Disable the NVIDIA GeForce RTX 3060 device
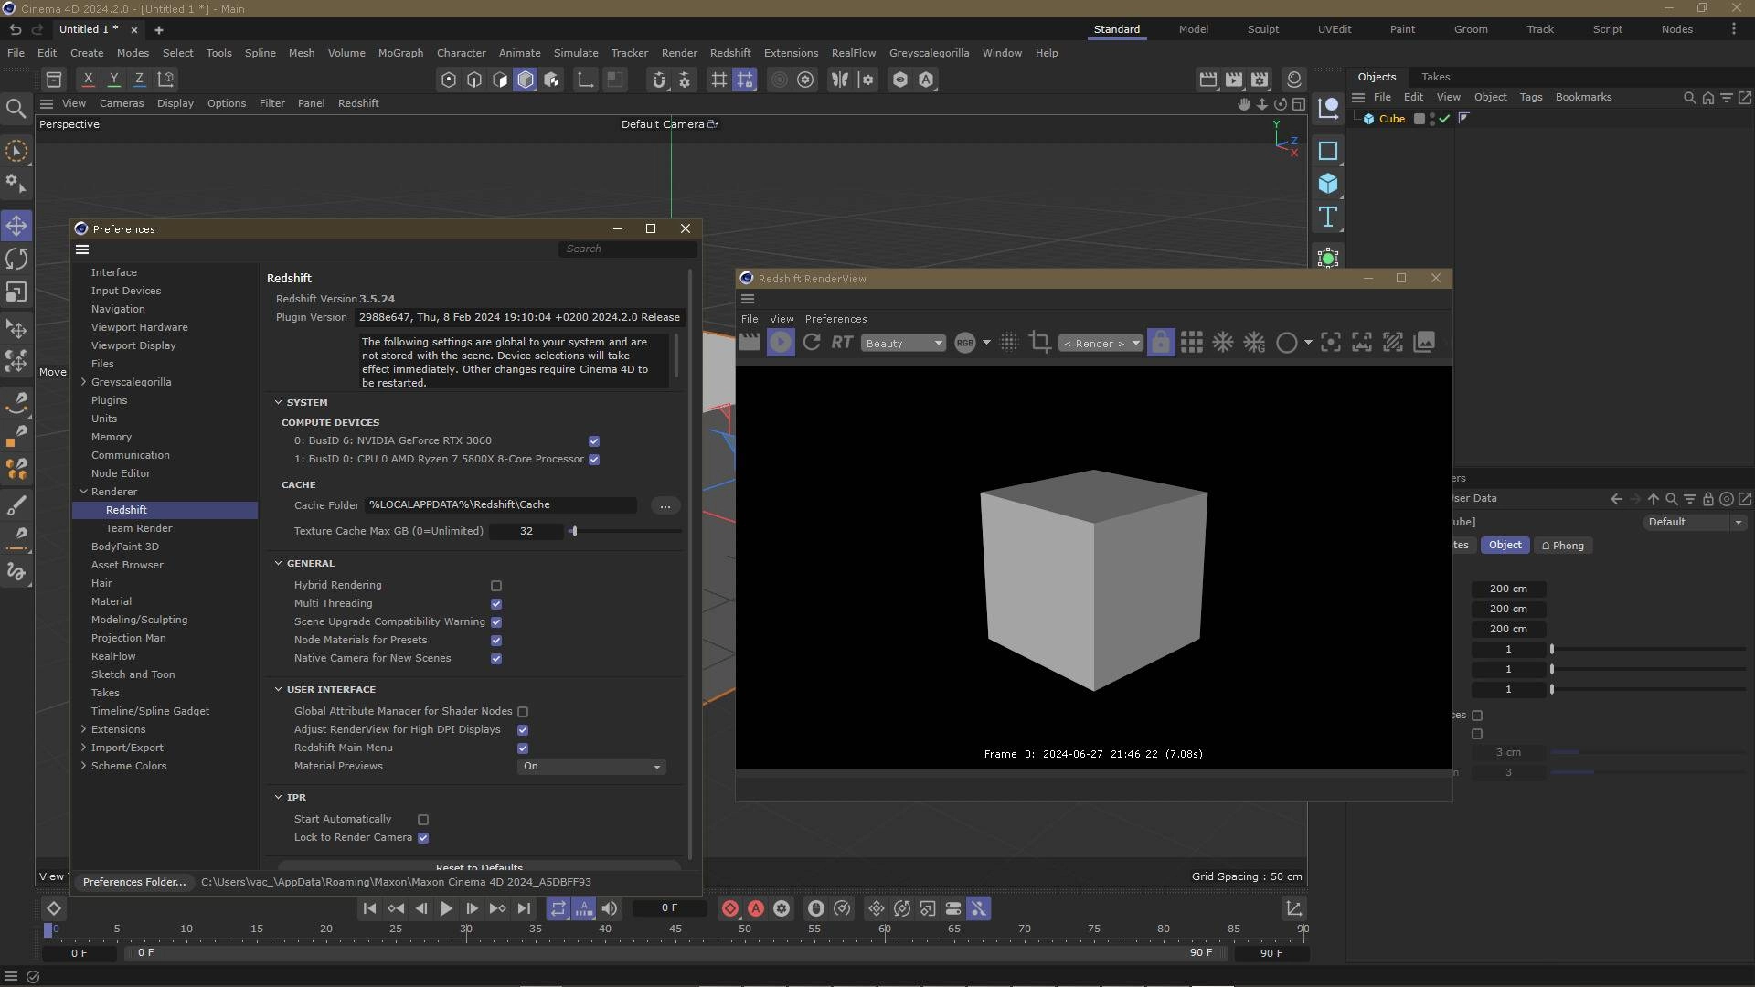Viewport: 1755px width, 987px height. point(594,441)
